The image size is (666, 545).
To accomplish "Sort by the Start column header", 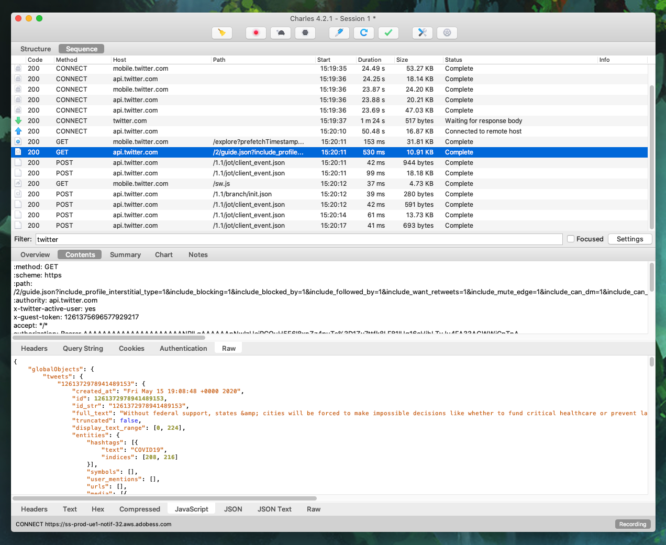I will coord(335,60).
